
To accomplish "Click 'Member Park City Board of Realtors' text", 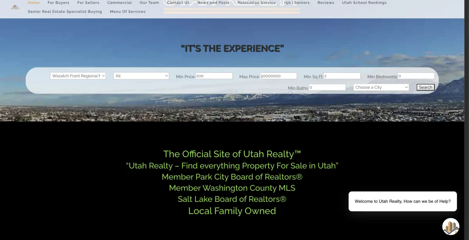I will point(232,177).
